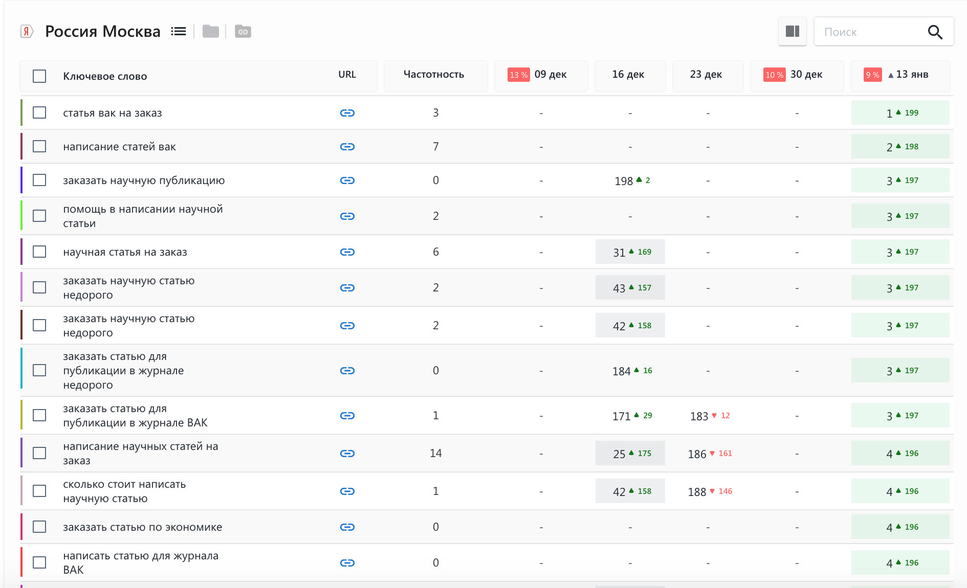Open the linked folder icon
This screenshot has width=967, height=588.
pos(243,32)
